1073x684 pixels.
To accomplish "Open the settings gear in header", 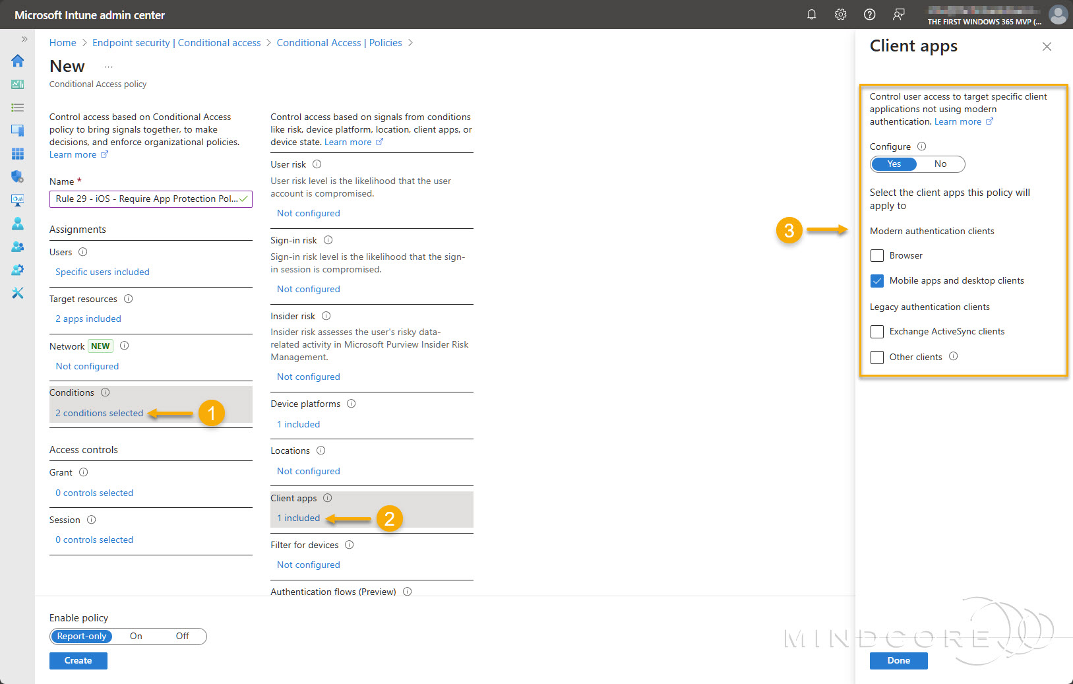I will coord(840,15).
